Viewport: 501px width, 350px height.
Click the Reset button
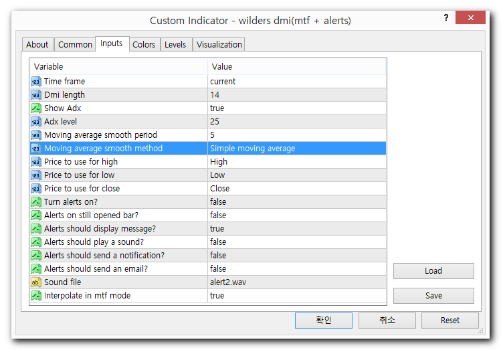[449, 321]
